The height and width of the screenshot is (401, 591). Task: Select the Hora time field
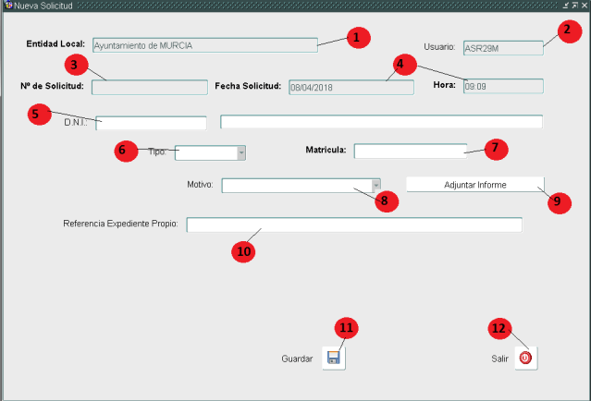502,87
